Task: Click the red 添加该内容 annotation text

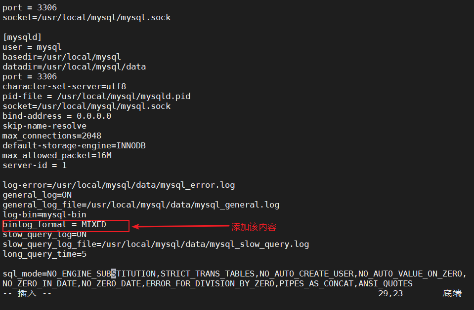Action: tap(254, 227)
